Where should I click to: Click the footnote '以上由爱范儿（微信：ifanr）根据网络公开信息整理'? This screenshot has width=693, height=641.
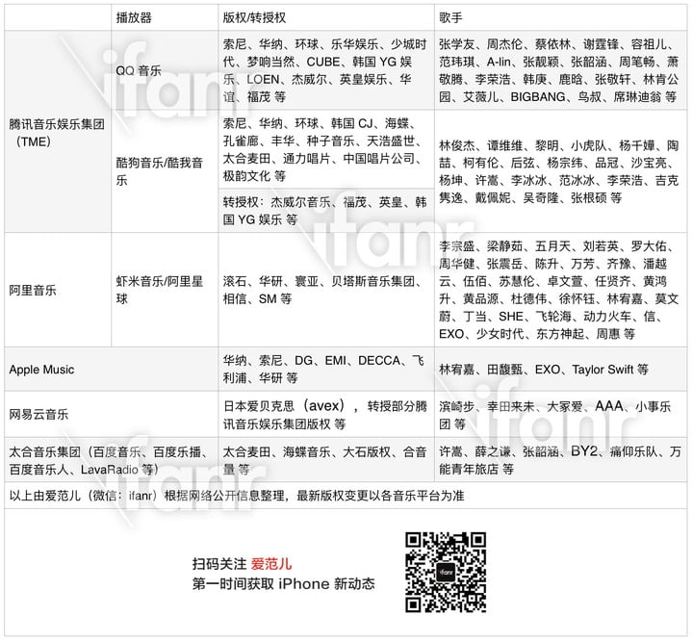[x=346, y=495]
